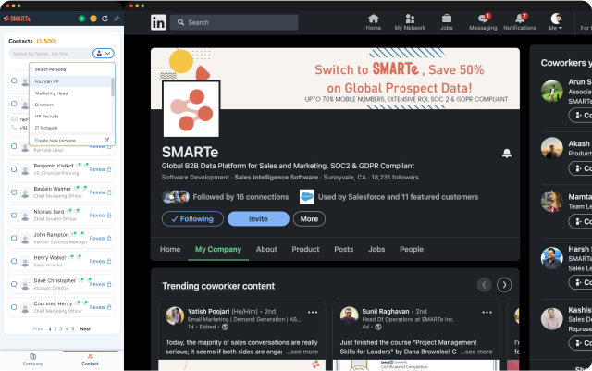Check the box for Benjamin Kiakof
This screenshot has width=592, height=371.
click(14, 169)
